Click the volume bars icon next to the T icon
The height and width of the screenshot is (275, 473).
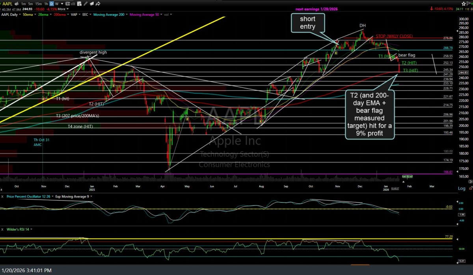73,4
